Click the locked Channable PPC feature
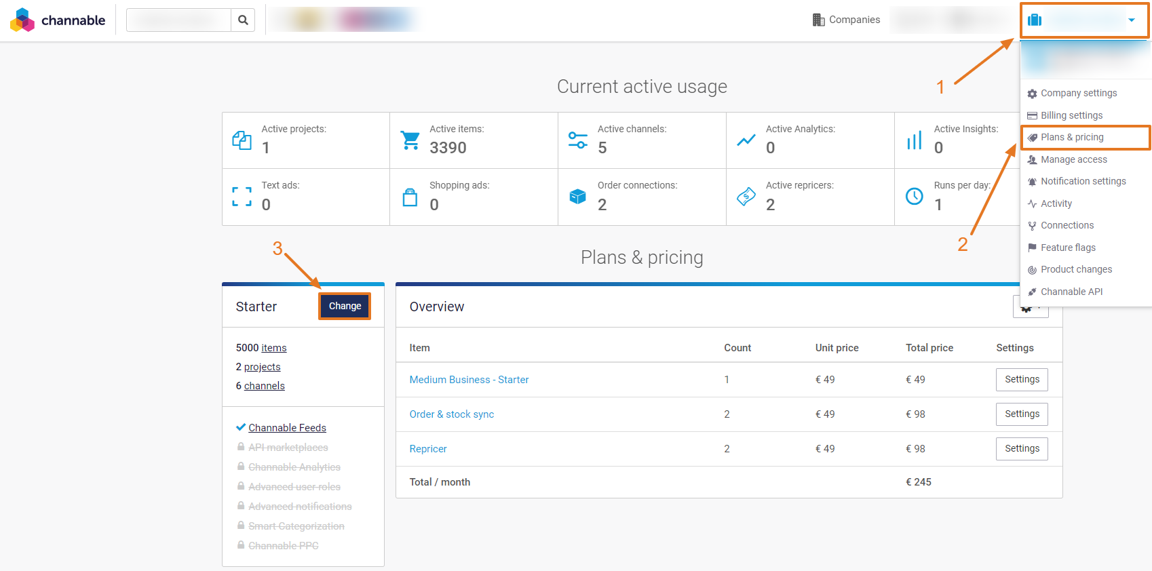1152x571 pixels. click(x=284, y=546)
